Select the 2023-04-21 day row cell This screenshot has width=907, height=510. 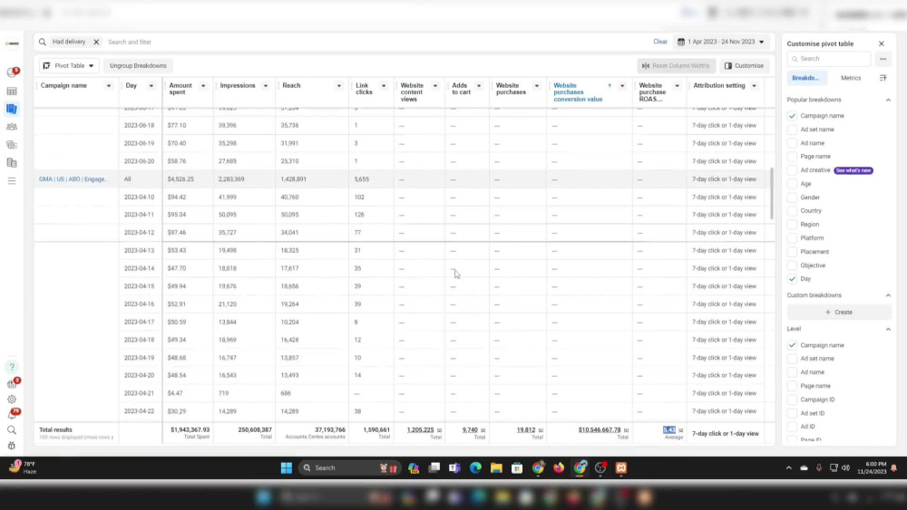[139, 393]
